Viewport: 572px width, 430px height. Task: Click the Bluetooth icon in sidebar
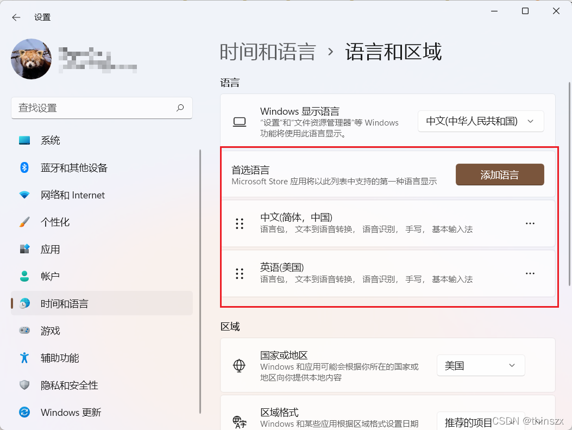tap(24, 167)
